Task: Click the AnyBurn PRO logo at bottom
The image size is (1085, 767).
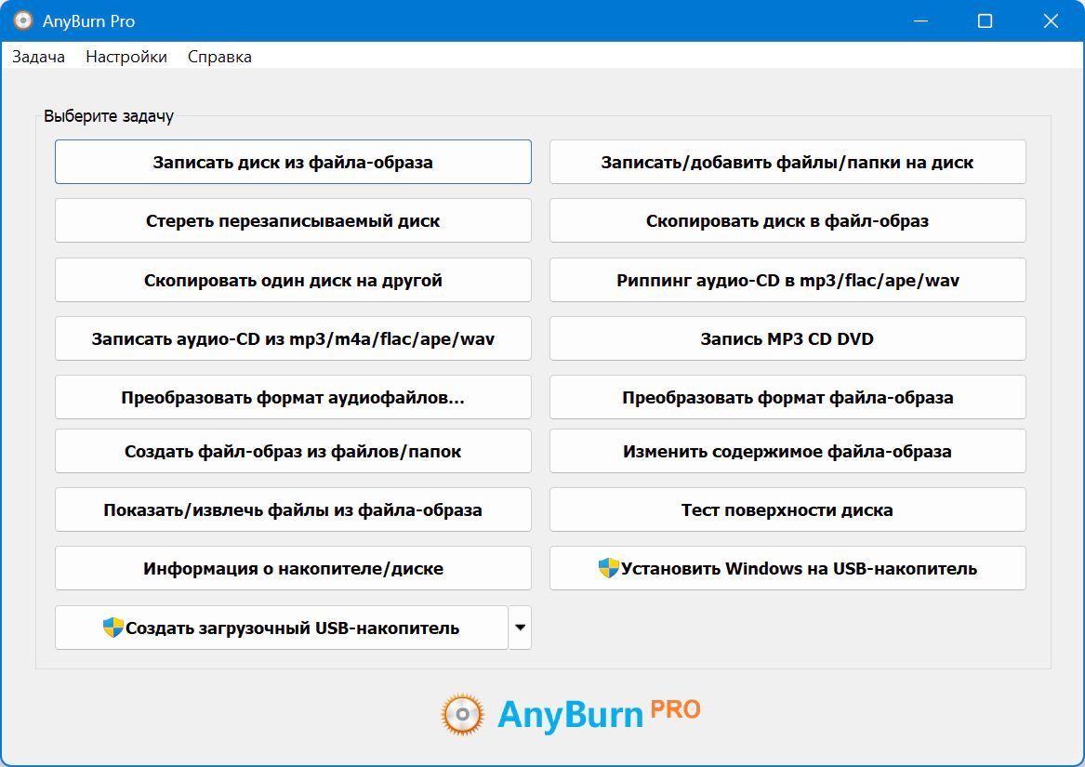Action: [571, 714]
